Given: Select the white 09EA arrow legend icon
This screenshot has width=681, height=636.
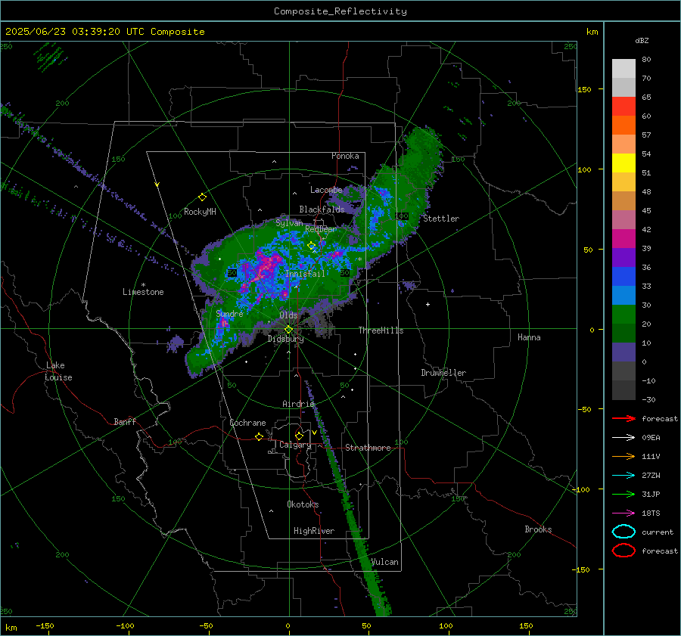Looking at the screenshot, I should pos(623,438).
